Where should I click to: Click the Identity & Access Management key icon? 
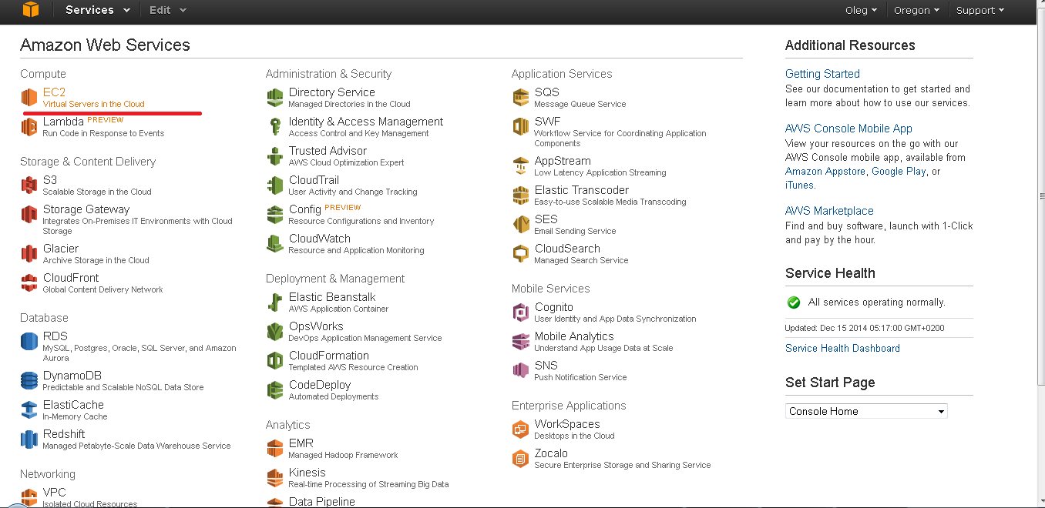274,127
